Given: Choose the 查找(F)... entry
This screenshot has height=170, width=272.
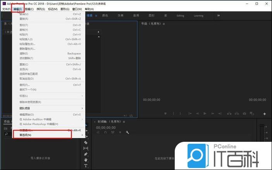Looking at the screenshot, I should 48,85.
